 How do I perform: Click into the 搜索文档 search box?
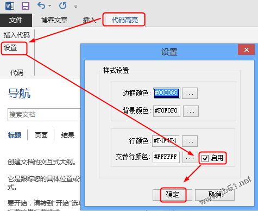click(x=44, y=115)
